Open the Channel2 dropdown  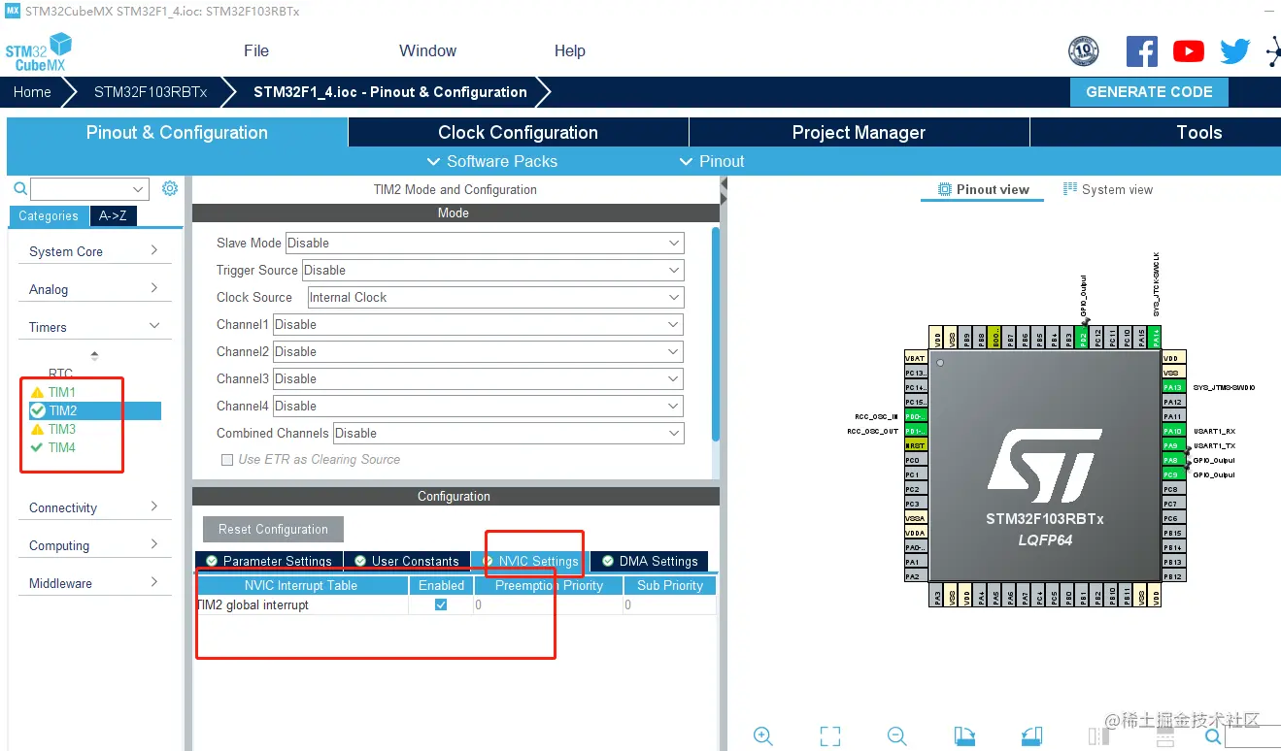pos(479,351)
